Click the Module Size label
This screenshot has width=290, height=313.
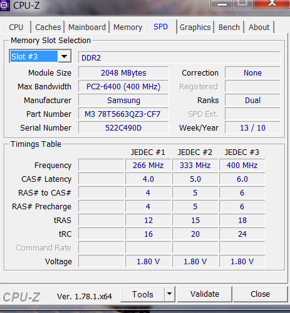(x=49, y=73)
